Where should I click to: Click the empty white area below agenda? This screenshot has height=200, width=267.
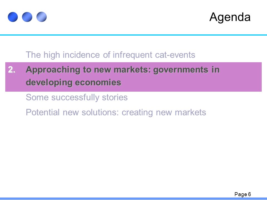point(133,153)
